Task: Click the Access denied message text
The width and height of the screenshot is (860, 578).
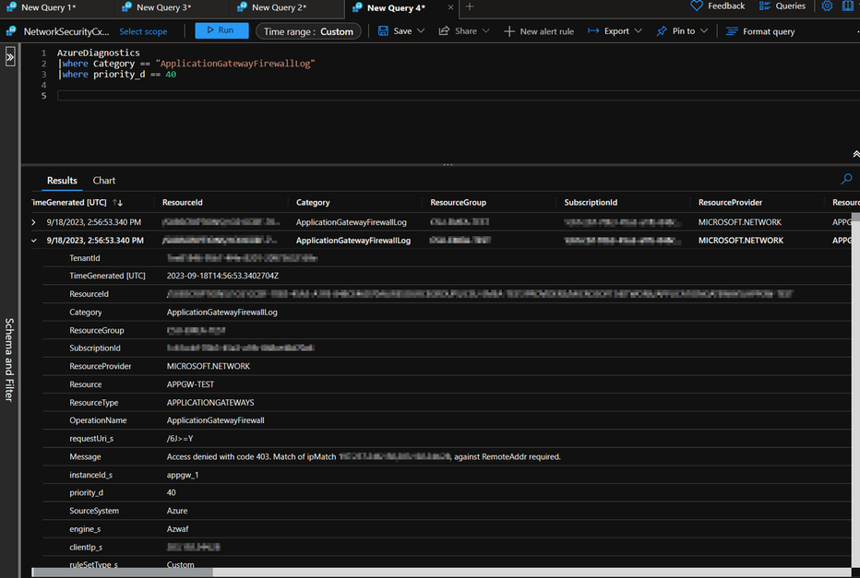Action: 364,457
